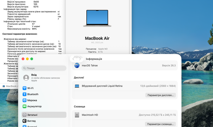This screenshot has width=213, height=127.
Task: Go back with the left chevron
Action: [73, 59]
